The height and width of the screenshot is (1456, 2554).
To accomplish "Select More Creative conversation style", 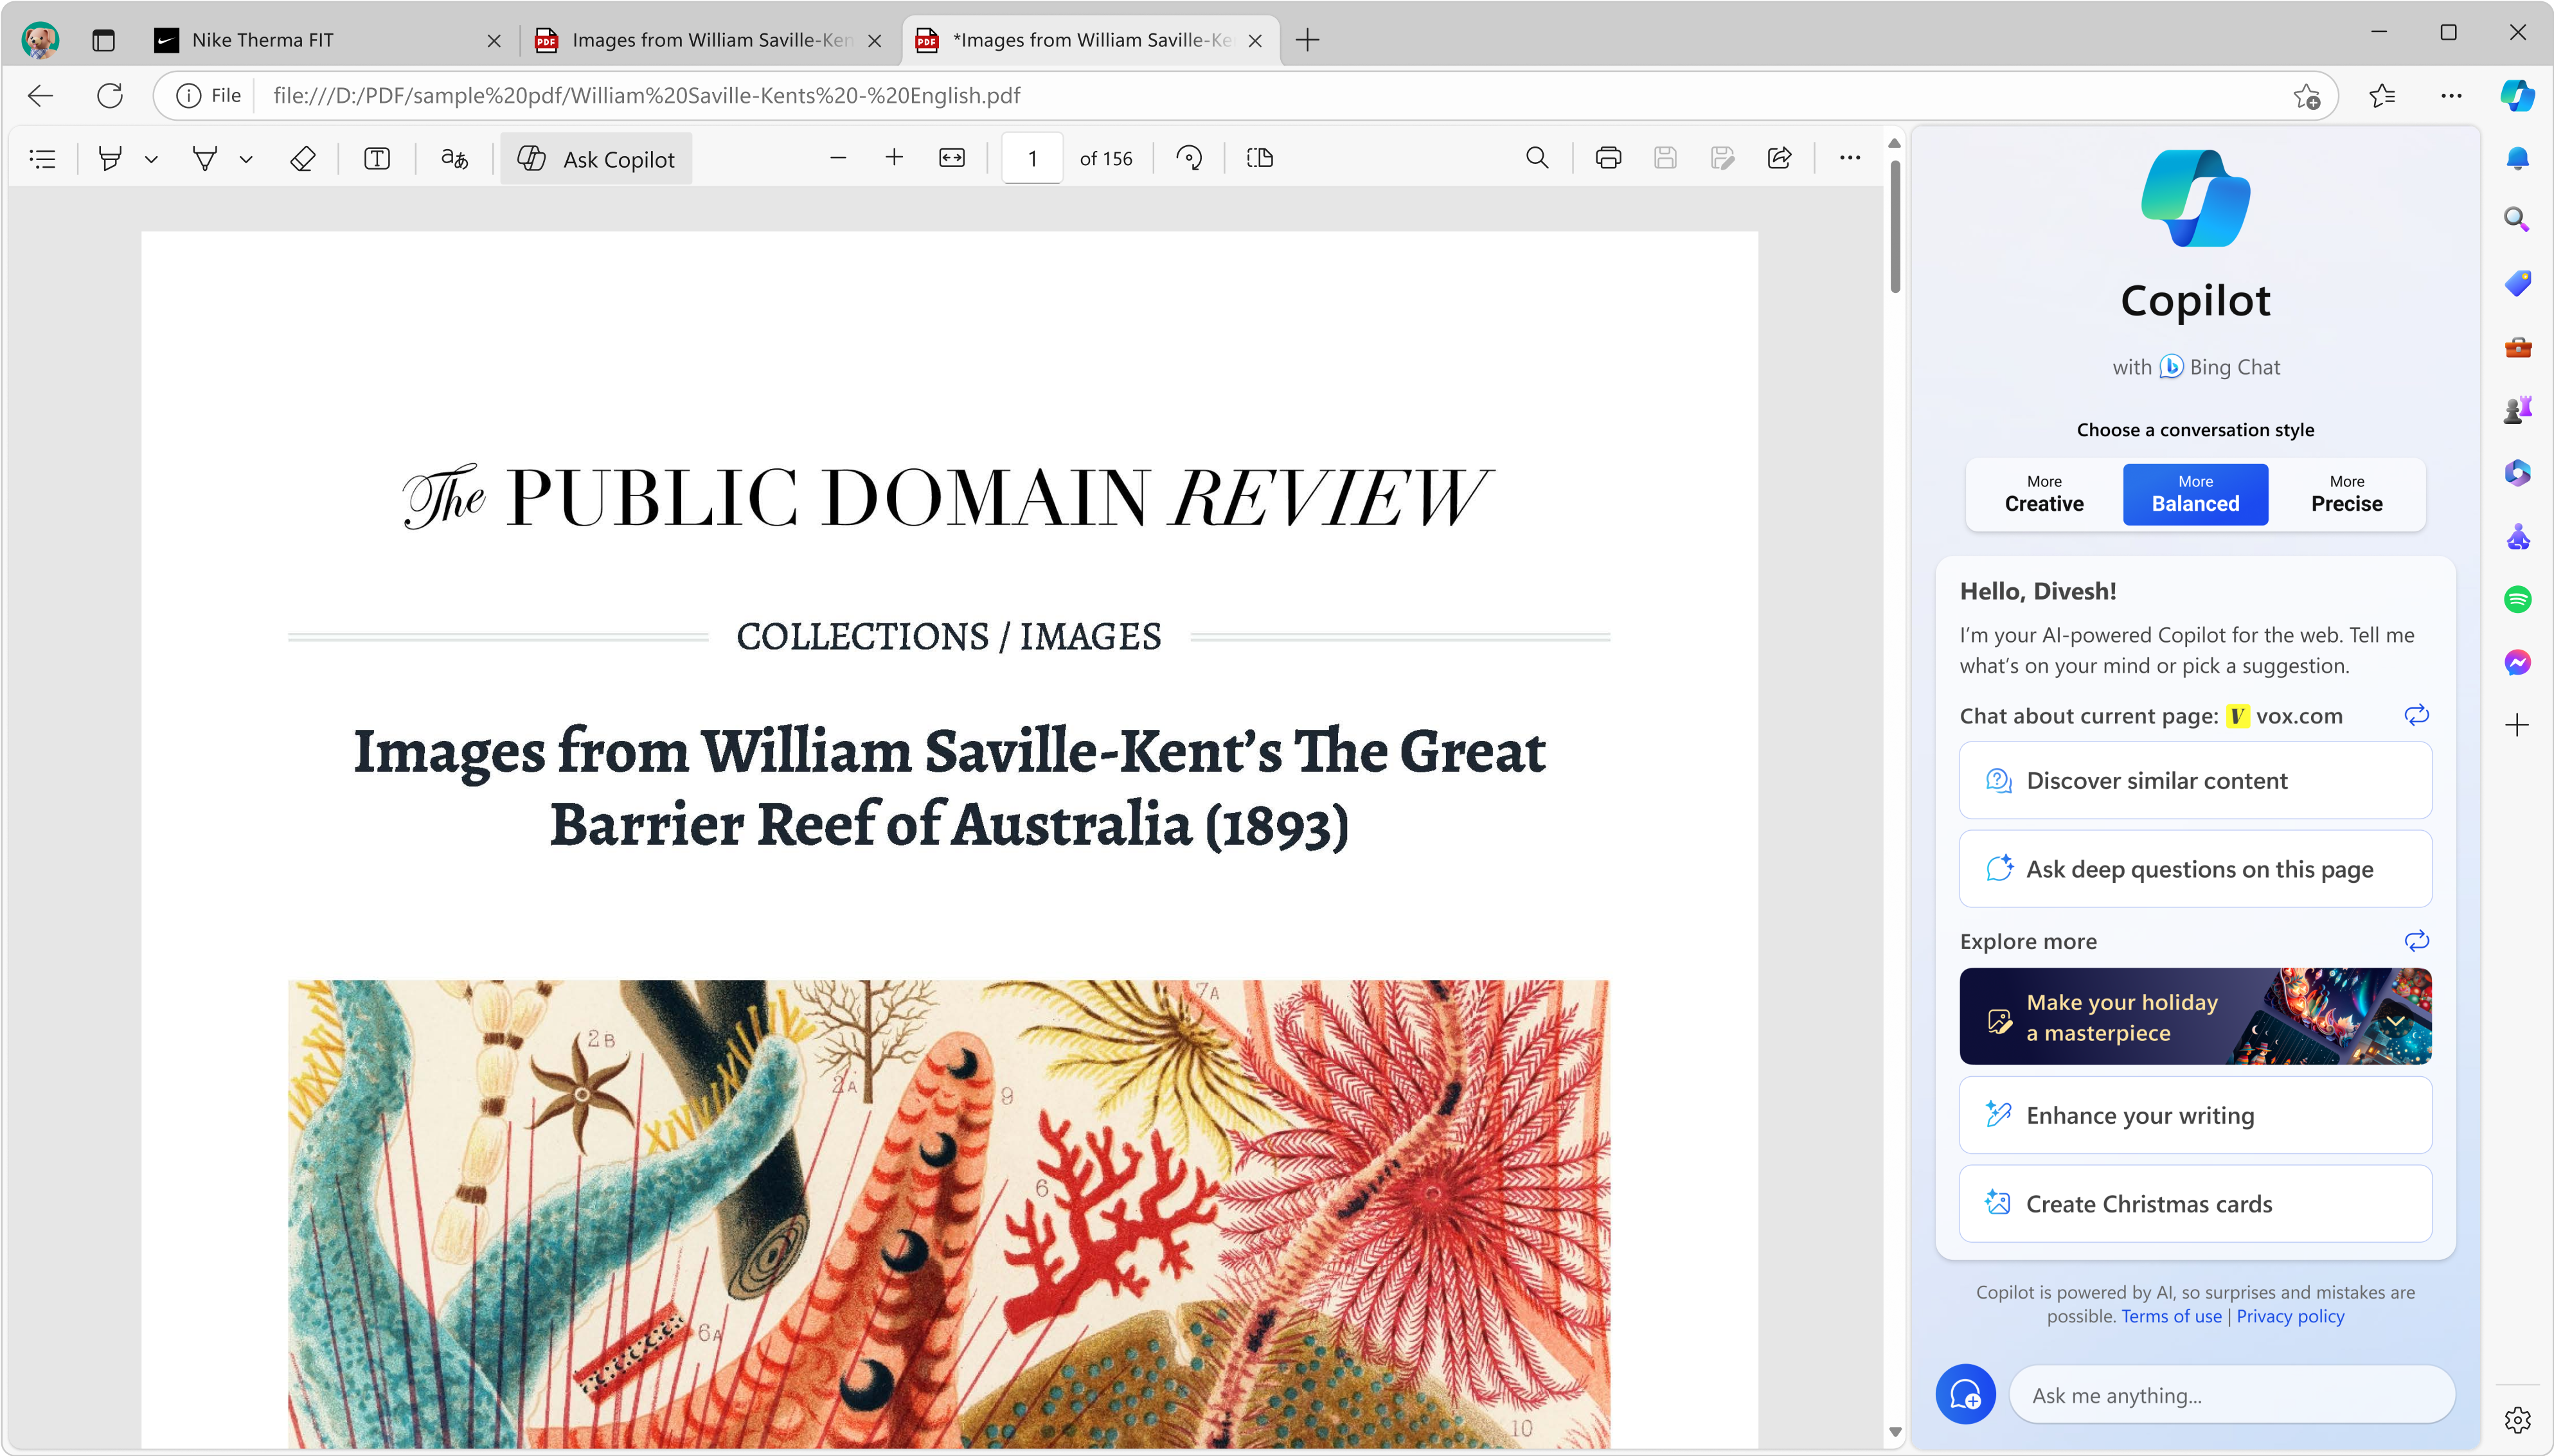I will click(2043, 494).
